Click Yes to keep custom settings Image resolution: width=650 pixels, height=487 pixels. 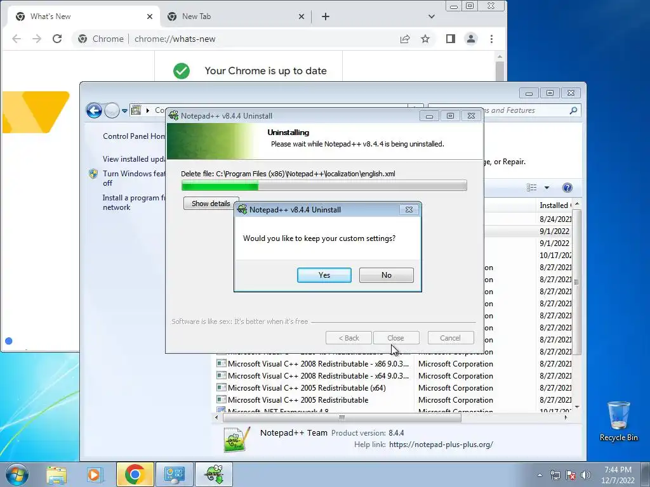[x=324, y=275]
